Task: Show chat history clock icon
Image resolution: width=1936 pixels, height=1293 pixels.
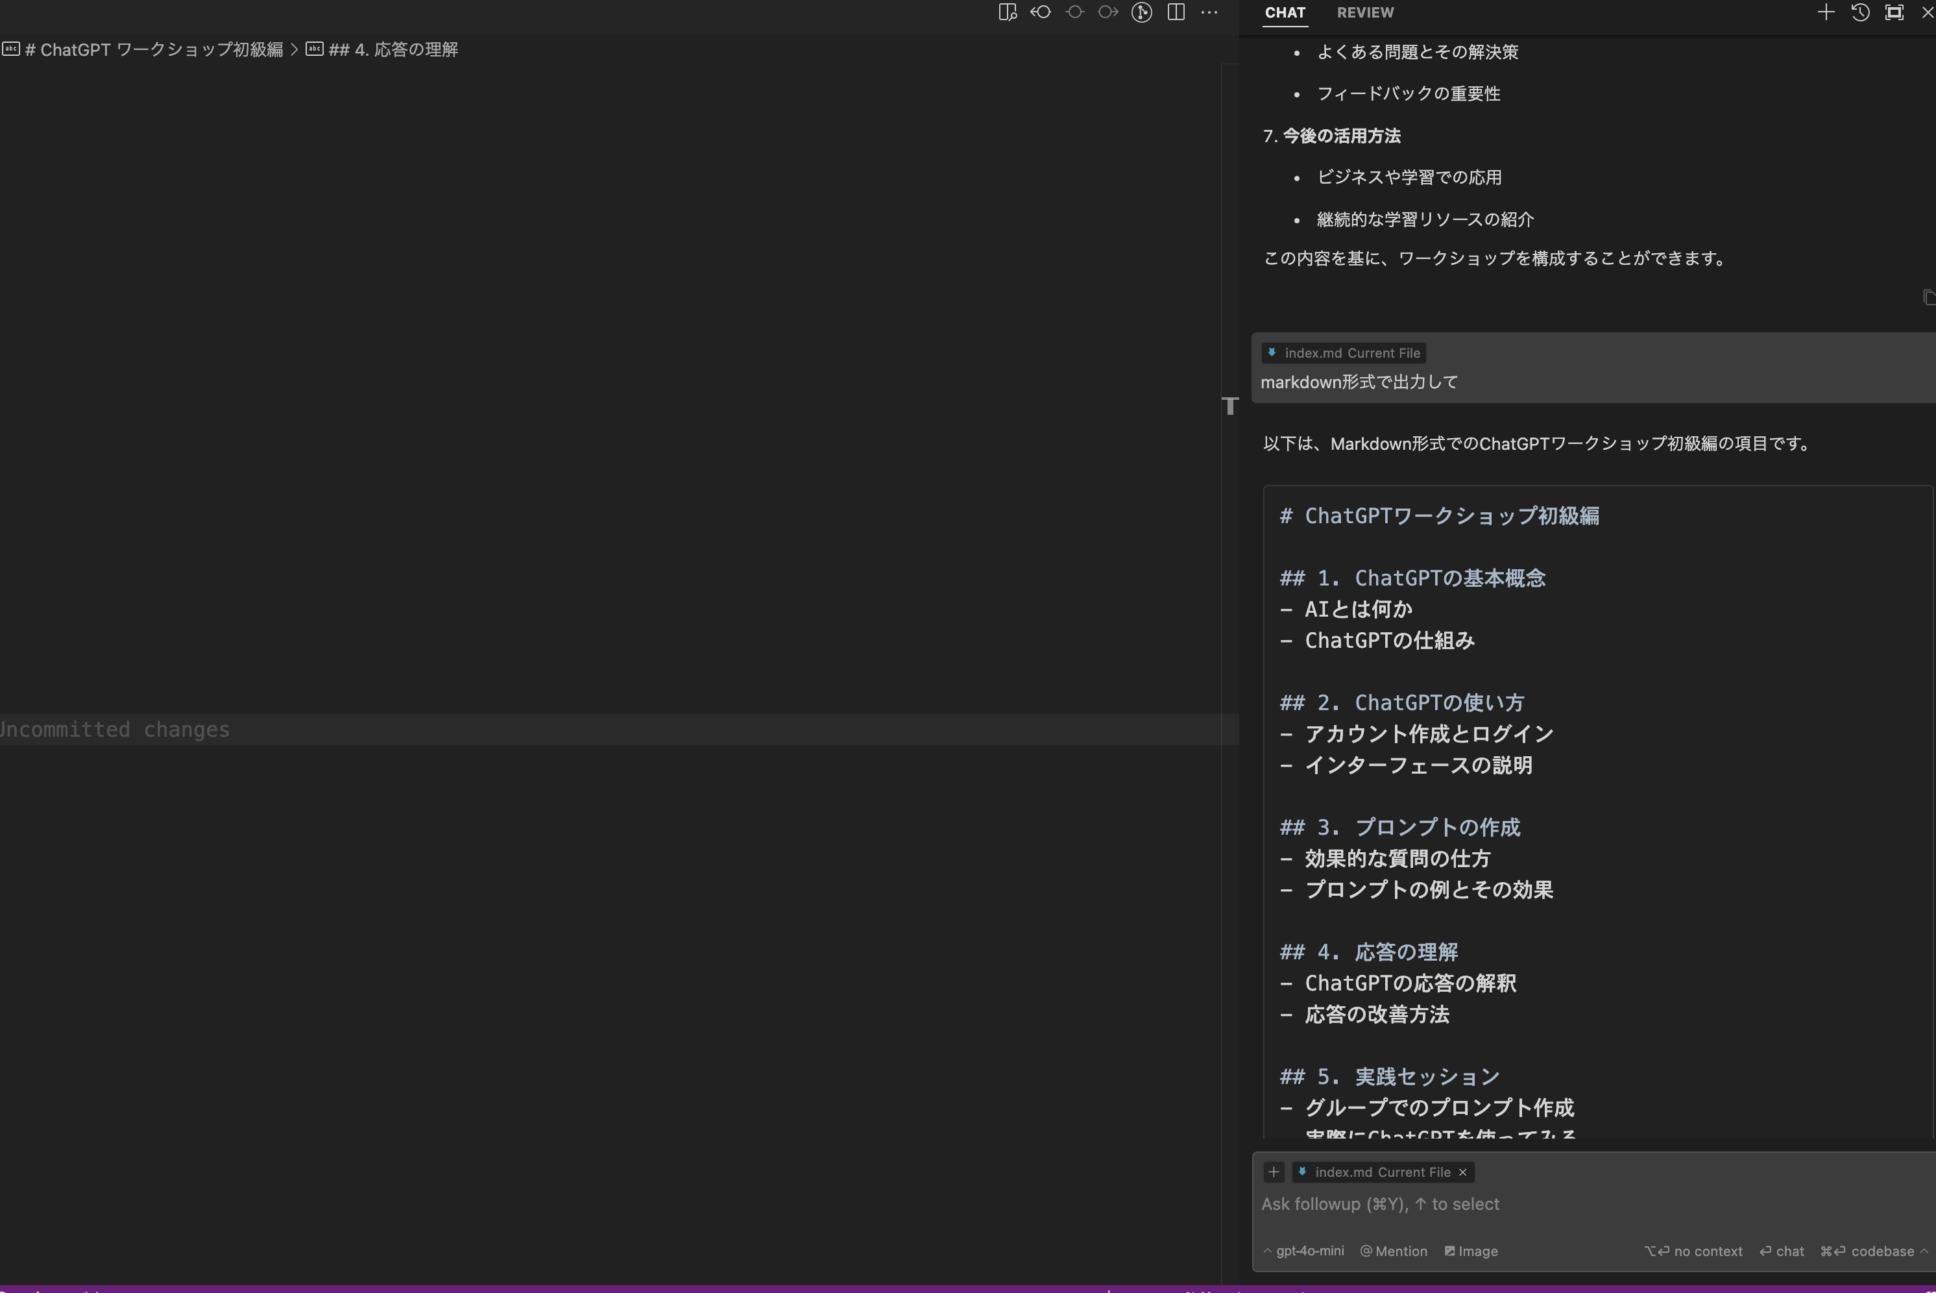Action: click(1860, 12)
